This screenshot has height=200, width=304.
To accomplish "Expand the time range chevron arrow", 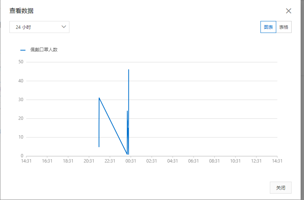I will tap(64, 27).
